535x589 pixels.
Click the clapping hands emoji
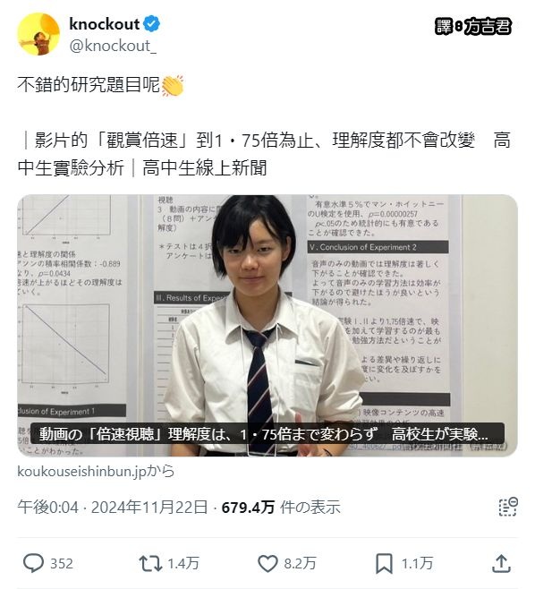[173, 85]
